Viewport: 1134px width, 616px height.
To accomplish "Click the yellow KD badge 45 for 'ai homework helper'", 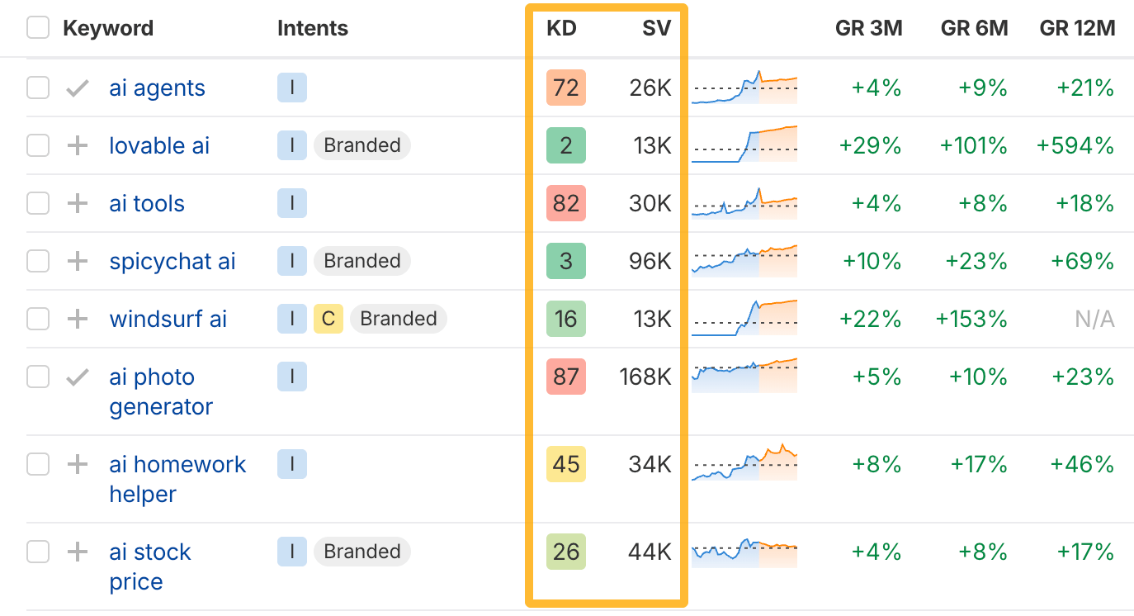I will pos(565,464).
